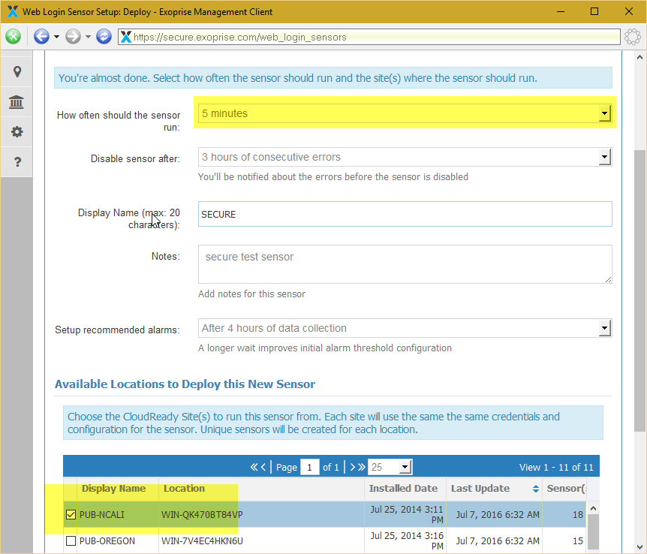647x554 pixels.
Task: Click the Notes text area
Action: click(405, 264)
